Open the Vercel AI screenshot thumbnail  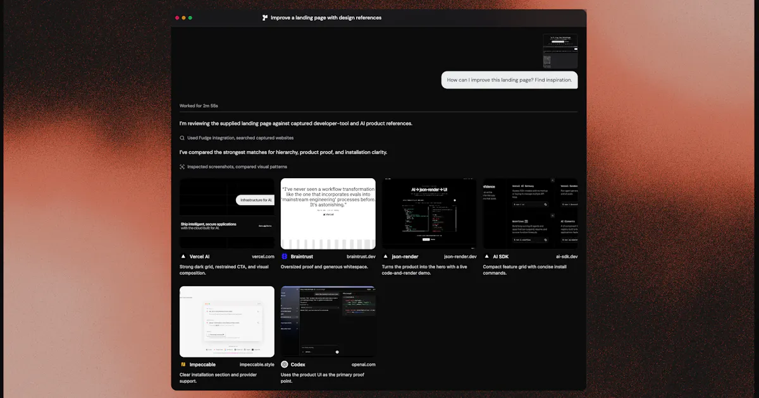[227, 214]
